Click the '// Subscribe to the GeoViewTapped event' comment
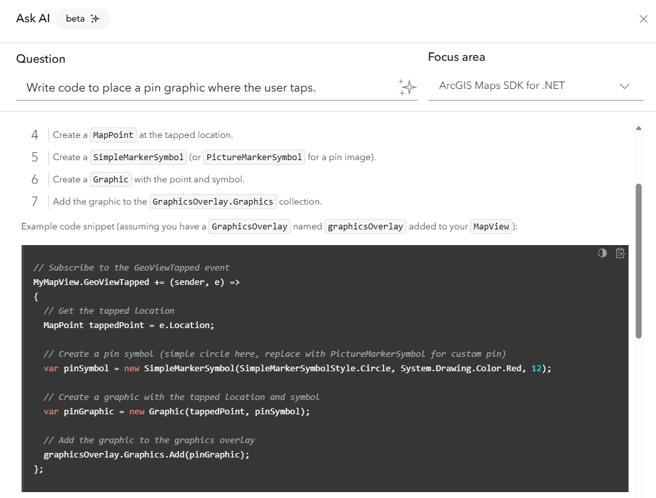Image resolution: width=656 pixels, height=498 pixels. coord(131,267)
